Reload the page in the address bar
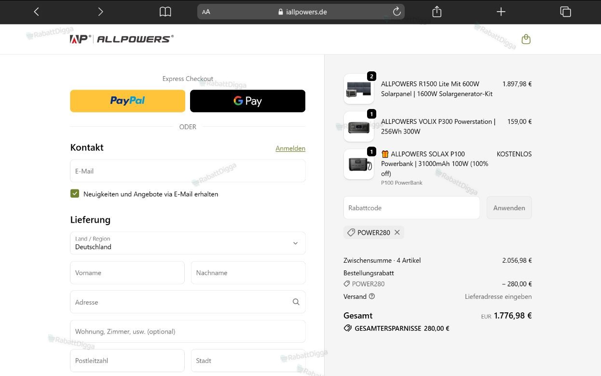 coord(396,12)
